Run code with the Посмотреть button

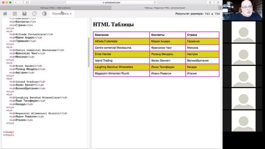pos(62,14)
